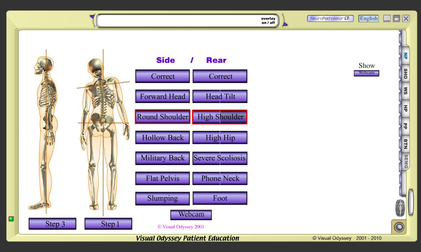
Task: Click the round spiral icon in the bottom corner
Action: (399, 227)
